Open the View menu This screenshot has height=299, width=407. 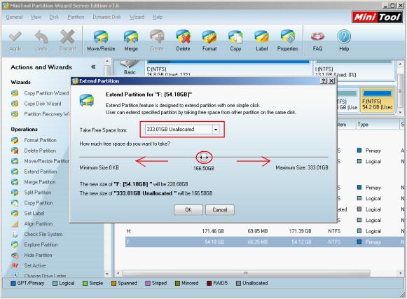pos(36,17)
